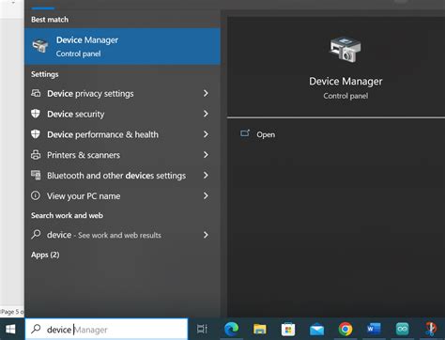
Task: Expand Device security result arrow
Action: (206, 114)
